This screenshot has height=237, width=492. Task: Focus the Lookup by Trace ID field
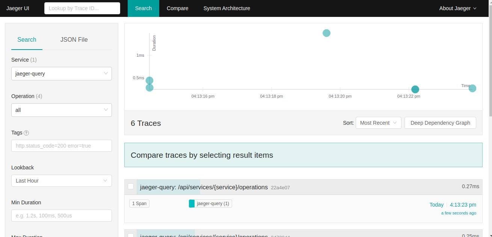[x=82, y=8]
